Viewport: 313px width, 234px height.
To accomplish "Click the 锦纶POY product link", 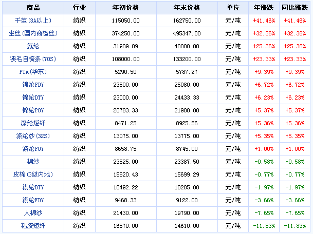I will (x=32, y=110).
